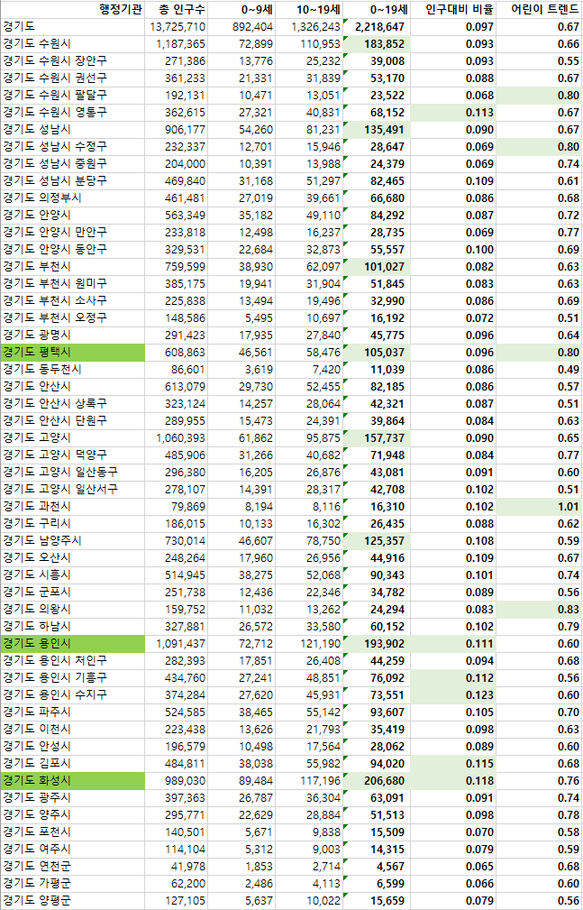Click the green highlighted 경기도 평택시 cell
The width and height of the screenshot is (583, 910).
point(72,352)
